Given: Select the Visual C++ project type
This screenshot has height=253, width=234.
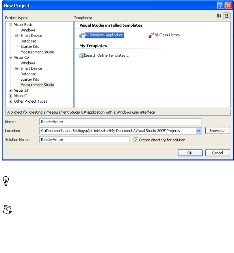Looking at the screenshot, I should click(23, 96).
